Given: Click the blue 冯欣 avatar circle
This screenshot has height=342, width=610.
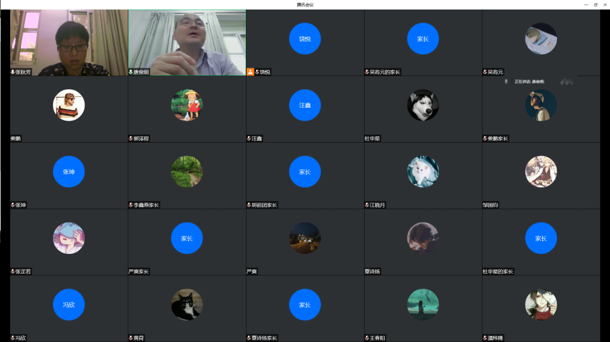Looking at the screenshot, I should pyautogui.click(x=69, y=305).
